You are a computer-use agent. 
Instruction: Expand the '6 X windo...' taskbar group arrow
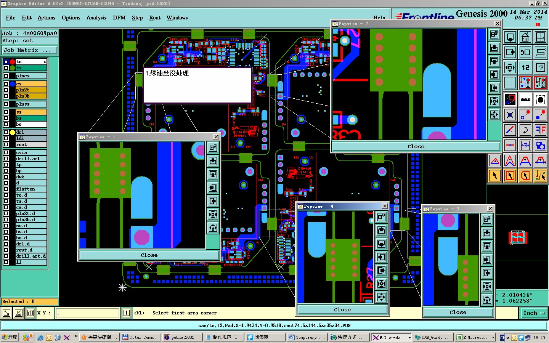coord(409,338)
